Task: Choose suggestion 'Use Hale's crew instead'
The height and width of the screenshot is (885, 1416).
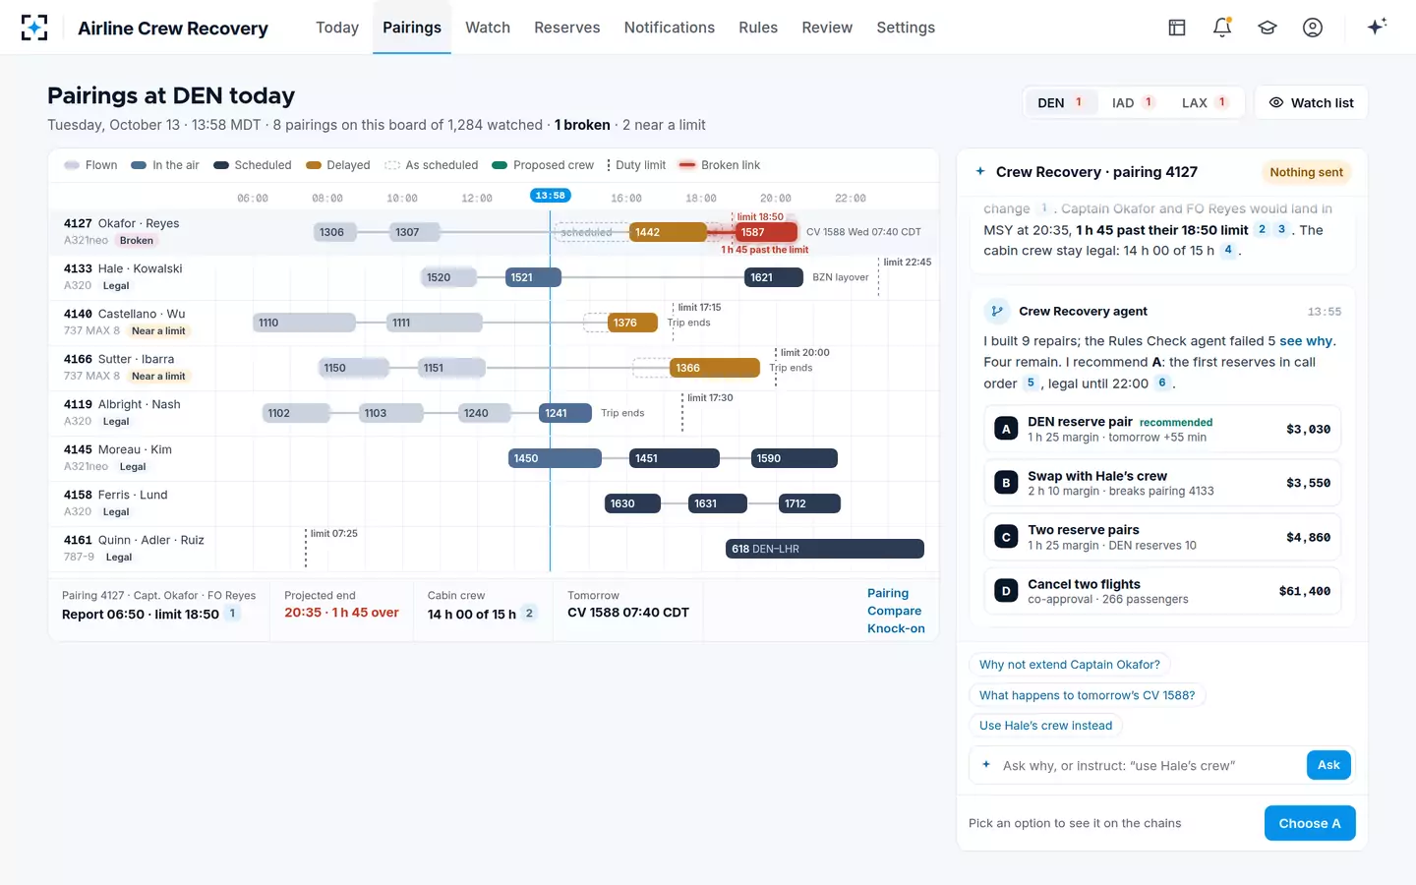Action: click(1046, 726)
